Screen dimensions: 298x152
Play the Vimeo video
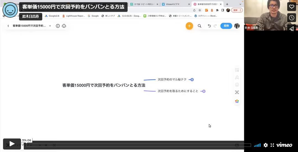click(x=12, y=144)
